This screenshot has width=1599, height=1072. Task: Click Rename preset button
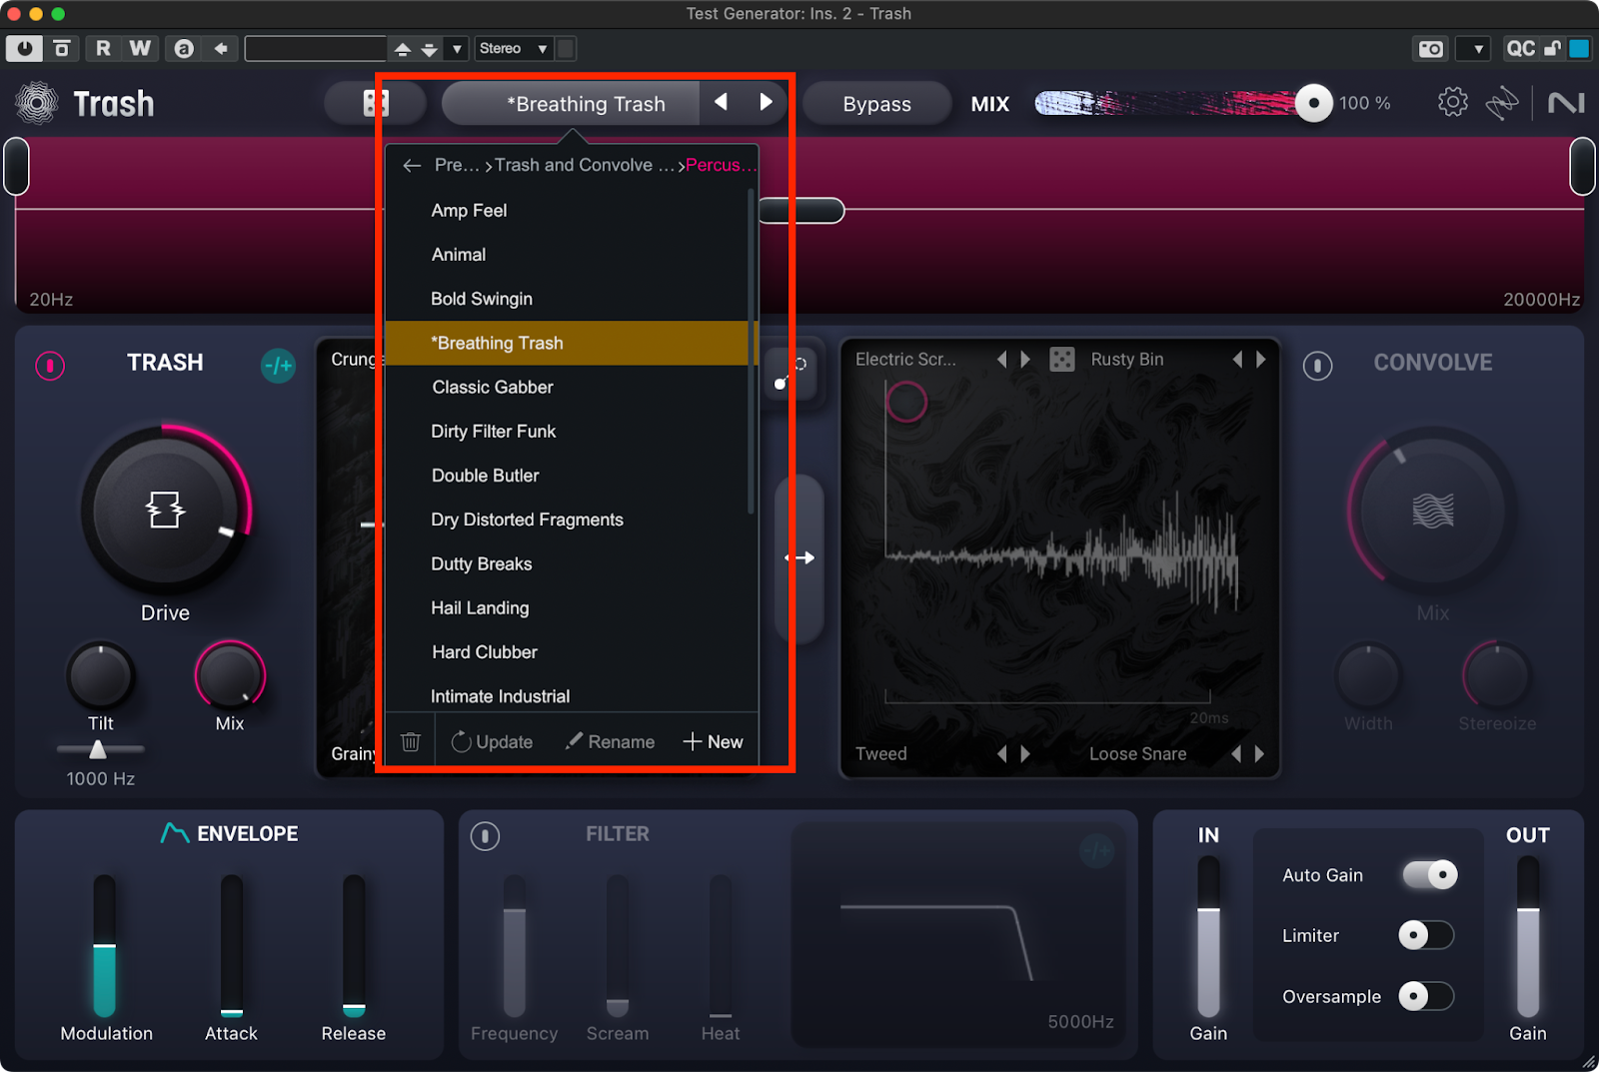[610, 741]
